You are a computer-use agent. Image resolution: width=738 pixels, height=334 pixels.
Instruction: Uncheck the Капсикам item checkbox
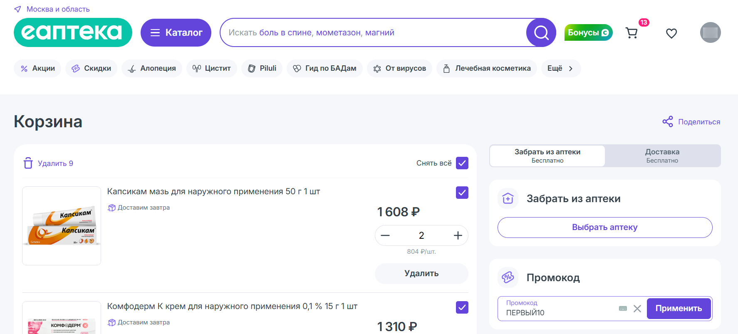click(x=462, y=193)
